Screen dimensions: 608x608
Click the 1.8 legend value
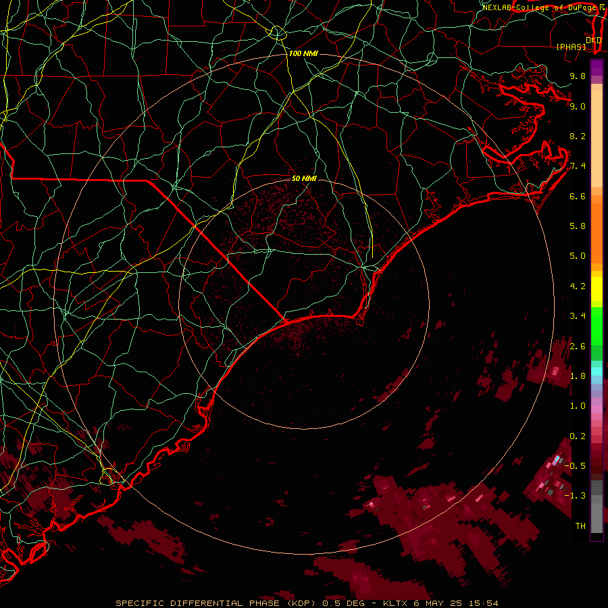pos(578,376)
